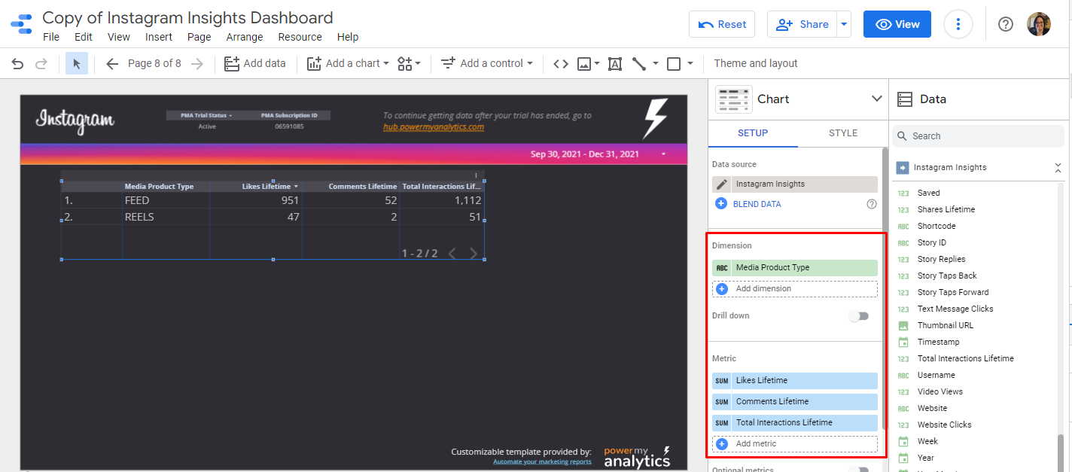
Task: Open the help question mark icon
Action: click(1005, 24)
